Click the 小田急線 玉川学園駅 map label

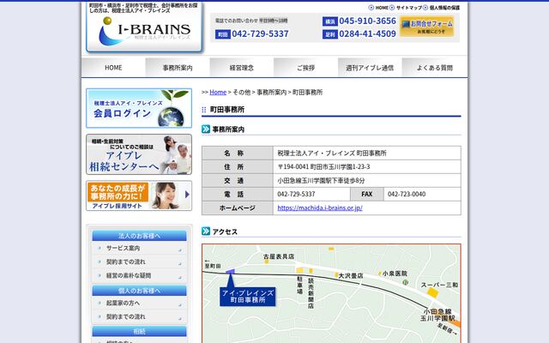click(437, 315)
